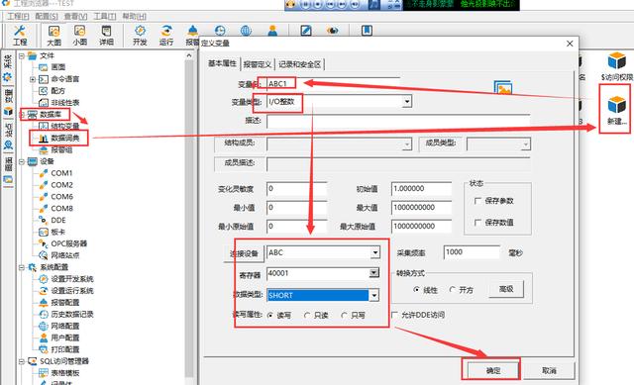Click the globe network toolbar icon
The height and width of the screenshot is (385, 634).
[x=246, y=31]
